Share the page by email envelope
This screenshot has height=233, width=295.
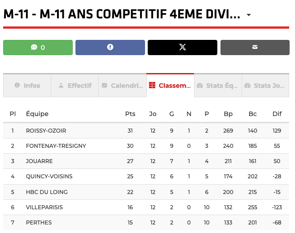pyautogui.click(x=255, y=47)
